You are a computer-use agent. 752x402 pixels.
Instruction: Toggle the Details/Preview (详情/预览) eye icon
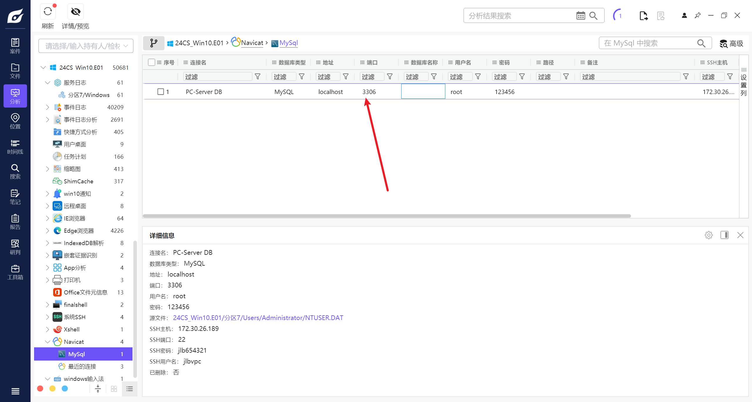coord(75,12)
